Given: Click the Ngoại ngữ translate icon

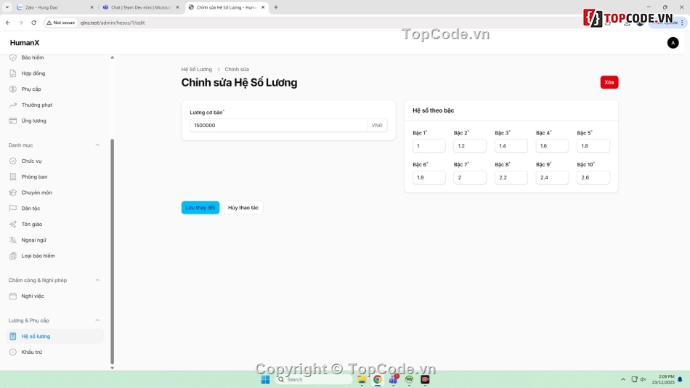Looking at the screenshot, I should tap(13, 240).
